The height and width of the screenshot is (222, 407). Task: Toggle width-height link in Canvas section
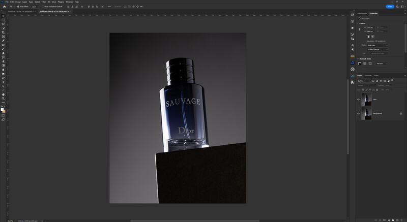coord(360,29)
